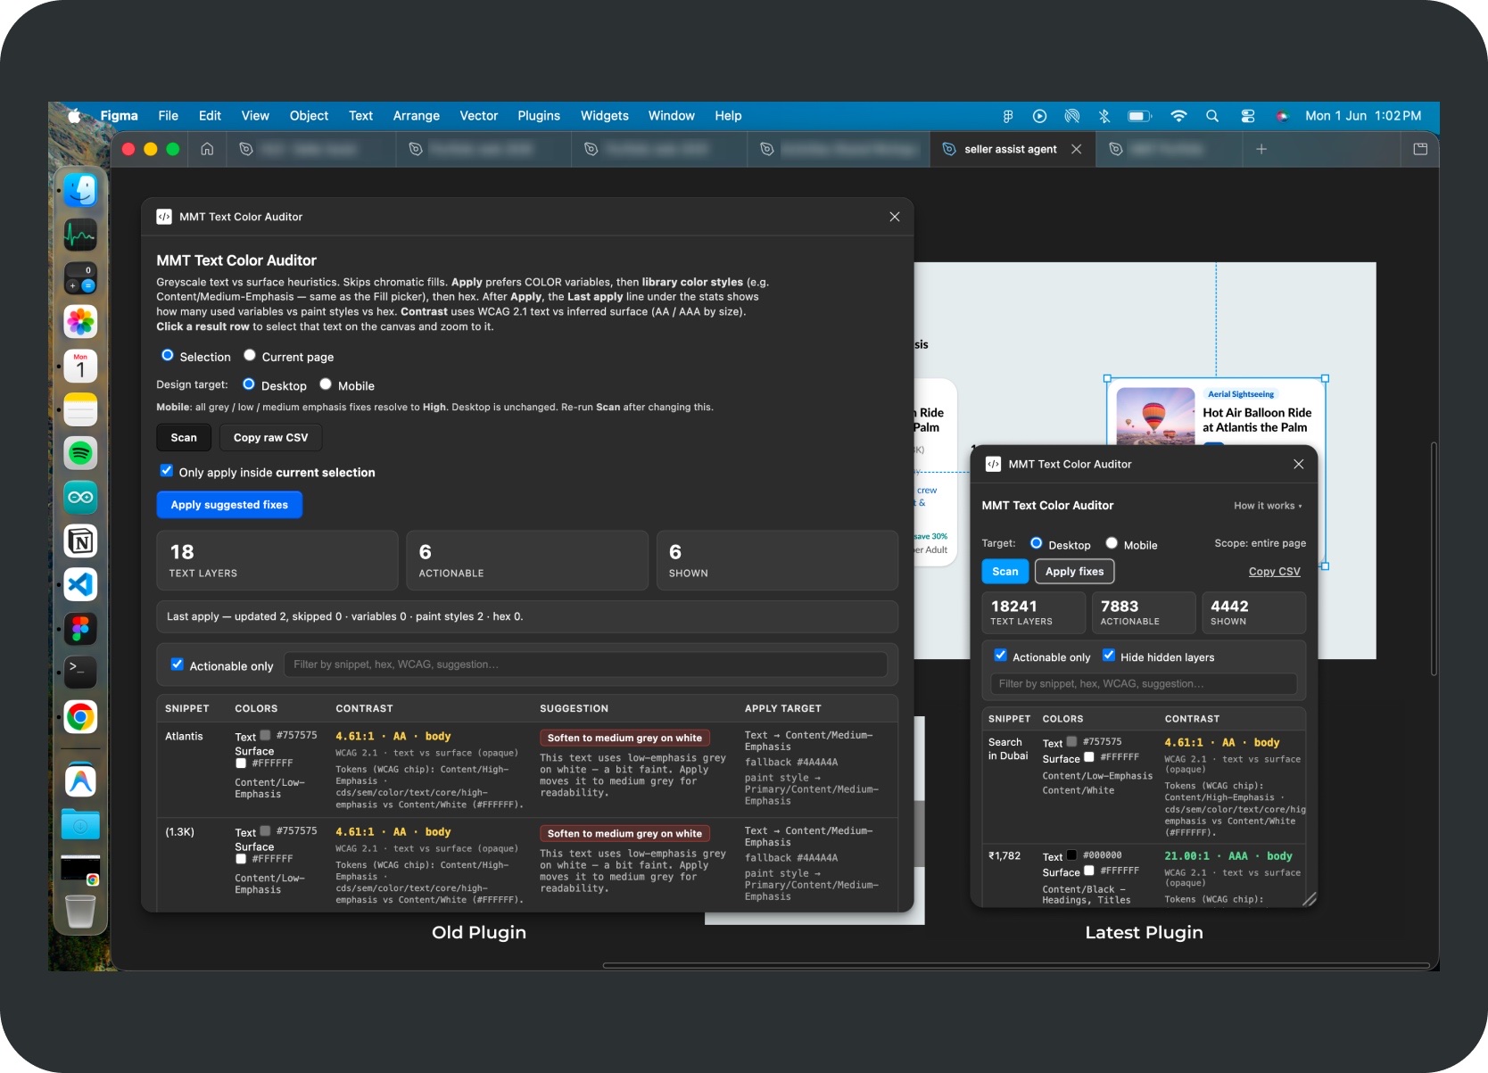1488x1073 pixels.
Task: Focus the Old Plugin filter input field
Action: (585, 664)
